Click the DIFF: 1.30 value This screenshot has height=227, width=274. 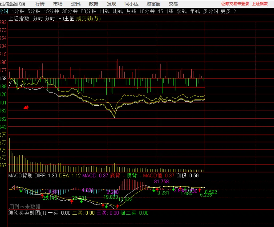pos(46,175)
